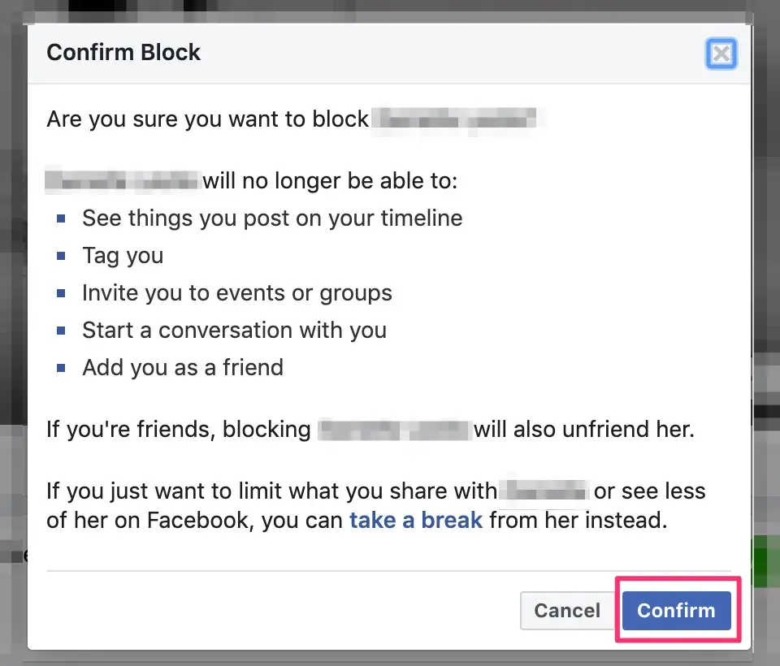Open the take a break link
Viewport: 780px width, 666px height.
pyautogui.click(x=416, y=520)
